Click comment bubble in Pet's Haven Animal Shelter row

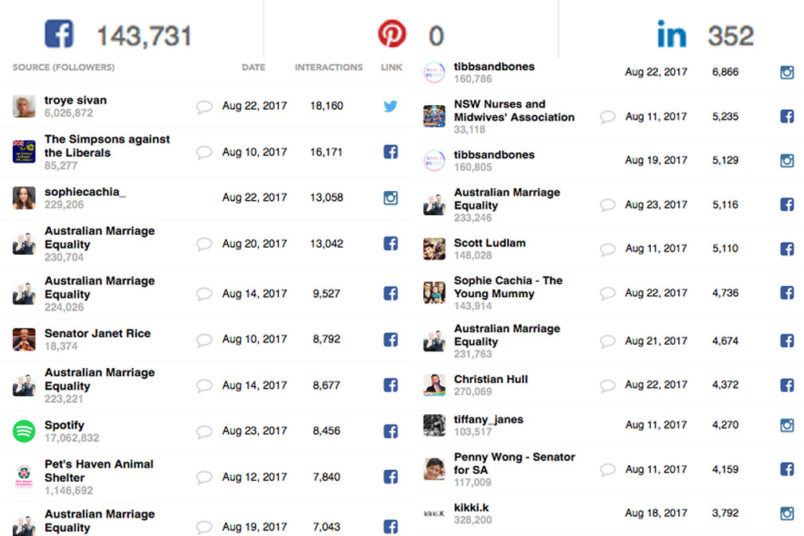(204, 477)
